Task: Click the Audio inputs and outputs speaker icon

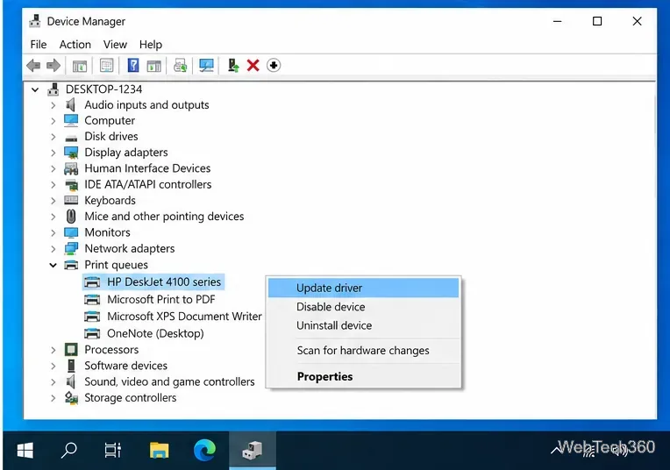Action: pyautogui.click(x=71, y=104)
